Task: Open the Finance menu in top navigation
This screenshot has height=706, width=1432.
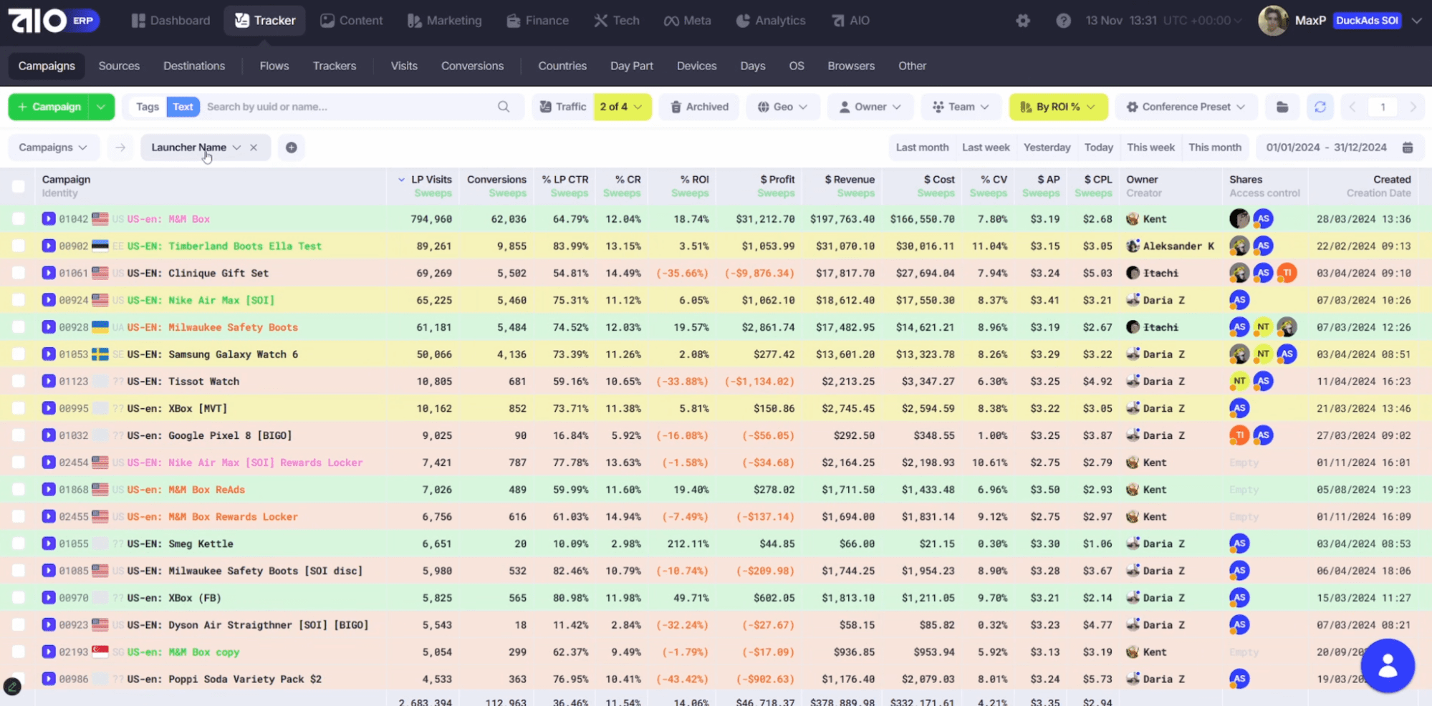Action: (x=537, y=21)
